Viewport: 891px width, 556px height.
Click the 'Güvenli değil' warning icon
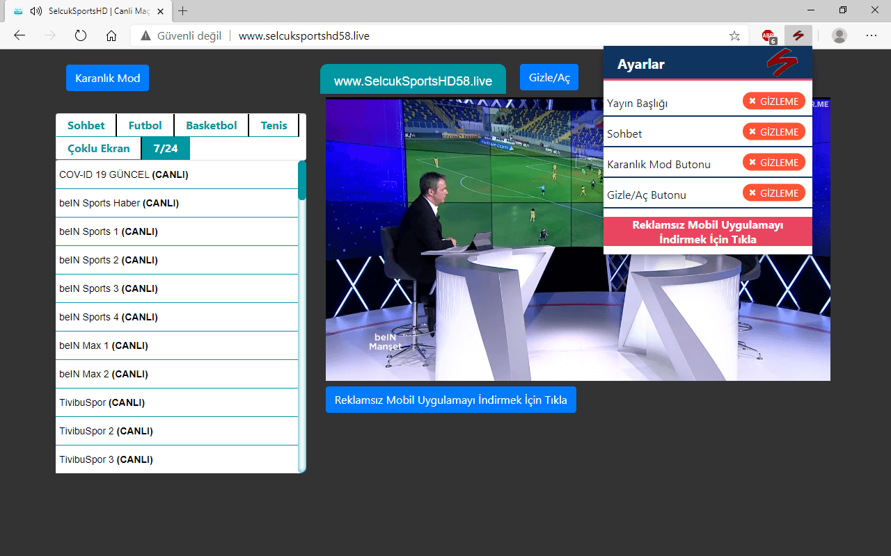[145, 36]
